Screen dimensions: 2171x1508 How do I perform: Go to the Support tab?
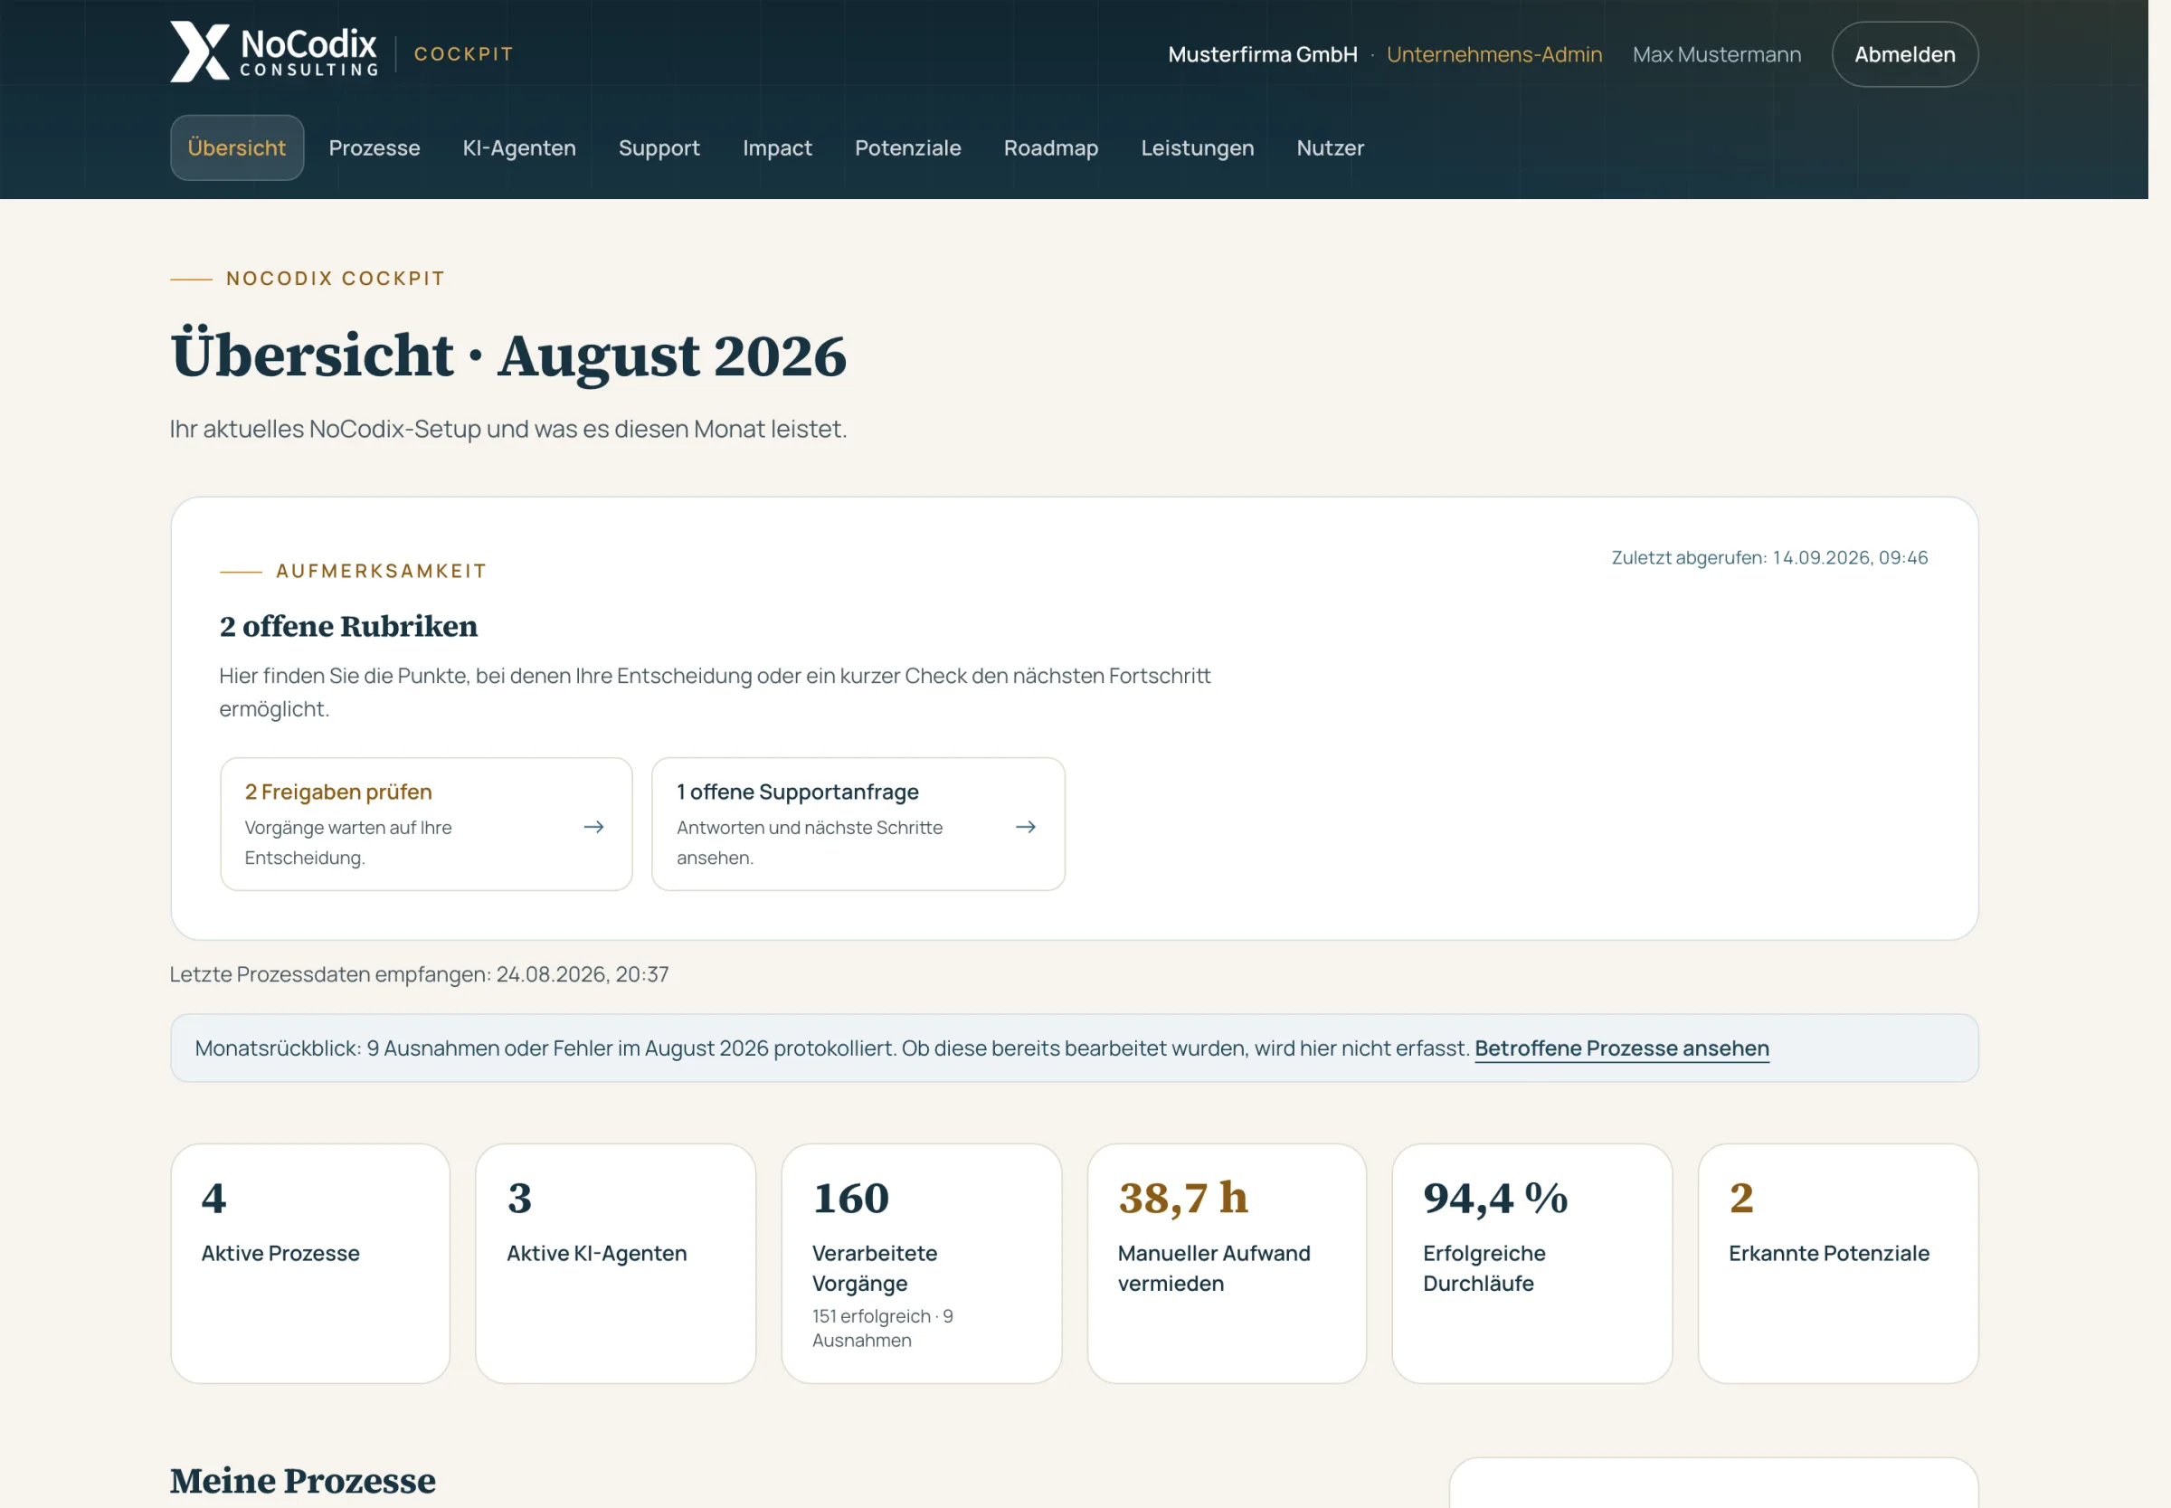(659, 147)
